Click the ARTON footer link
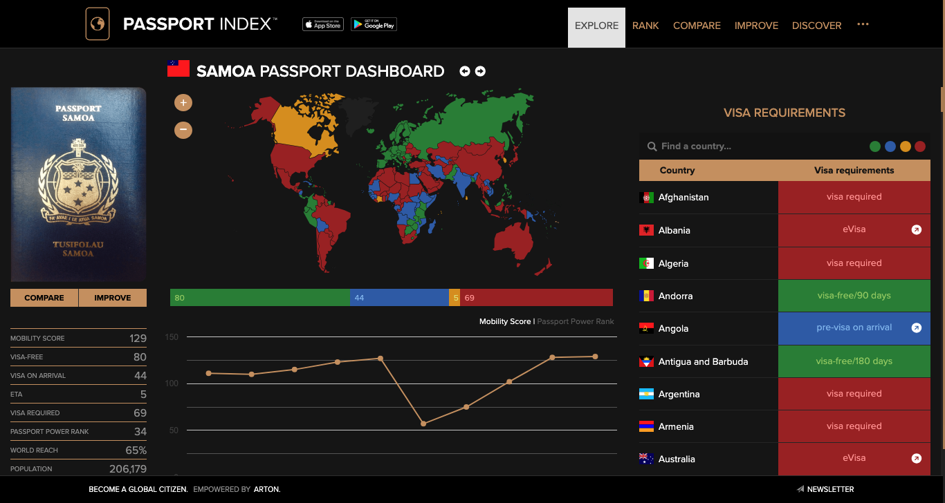Image resolution: width=945 pixels, height=503 pixels. (266, 489)
